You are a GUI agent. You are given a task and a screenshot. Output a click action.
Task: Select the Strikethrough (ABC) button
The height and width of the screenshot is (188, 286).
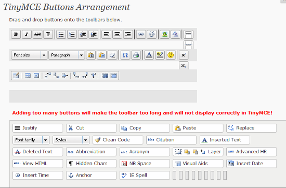coord(37,34)
